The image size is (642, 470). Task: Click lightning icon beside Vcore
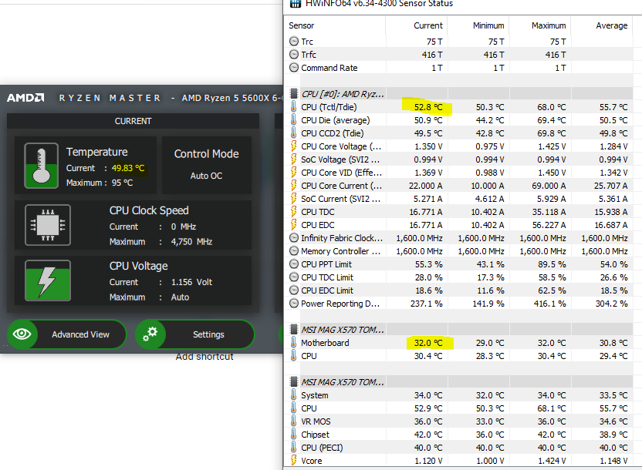293,460
